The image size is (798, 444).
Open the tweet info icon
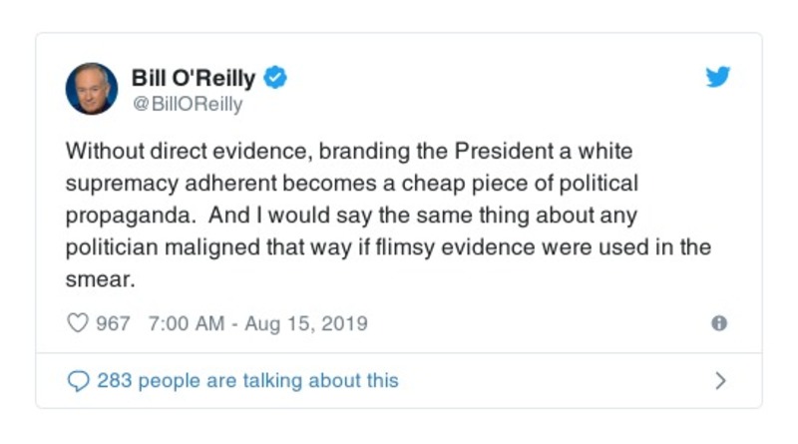(718, 323)
